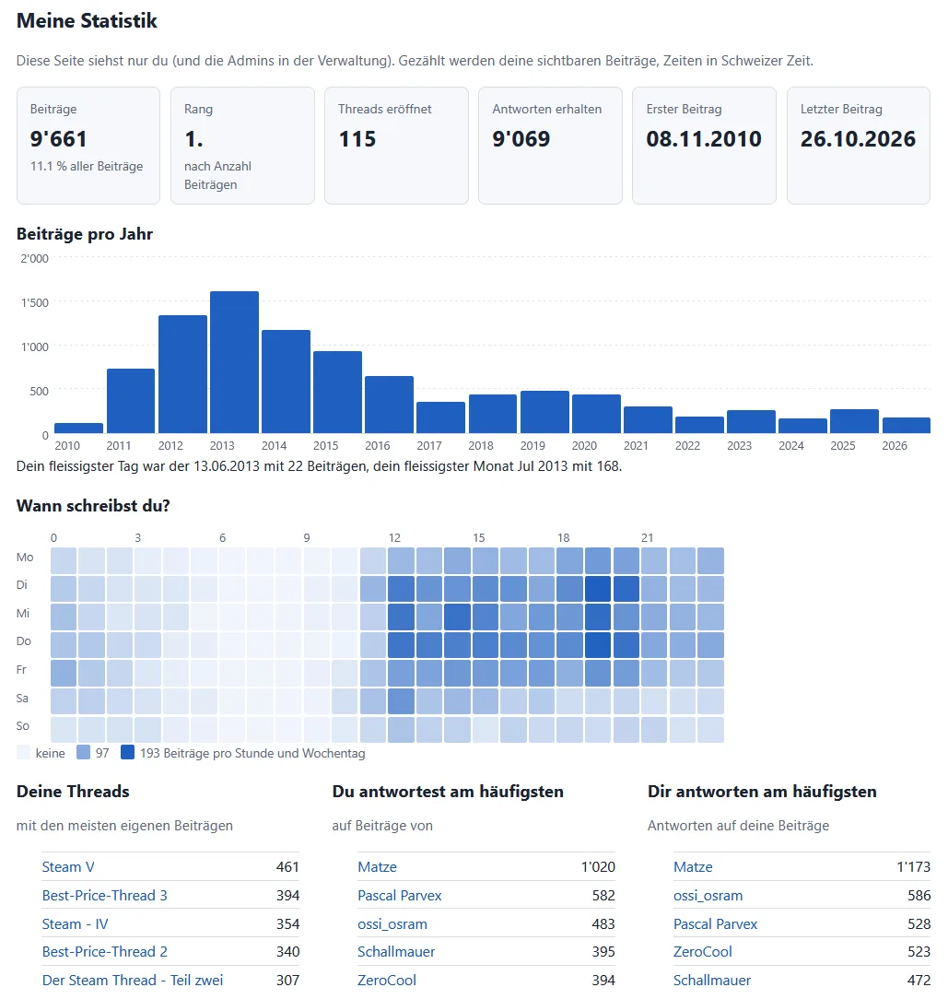
Task: Open Schallmauer link with 472 replies
Action: pos(712,980)
